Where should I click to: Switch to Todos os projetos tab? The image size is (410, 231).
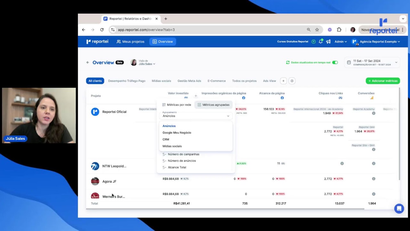[x=244, y=81]
